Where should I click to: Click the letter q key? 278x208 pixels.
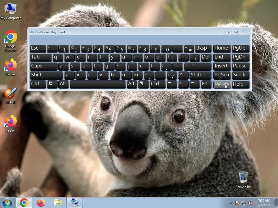pyautogui.click(x=58, y=57)
